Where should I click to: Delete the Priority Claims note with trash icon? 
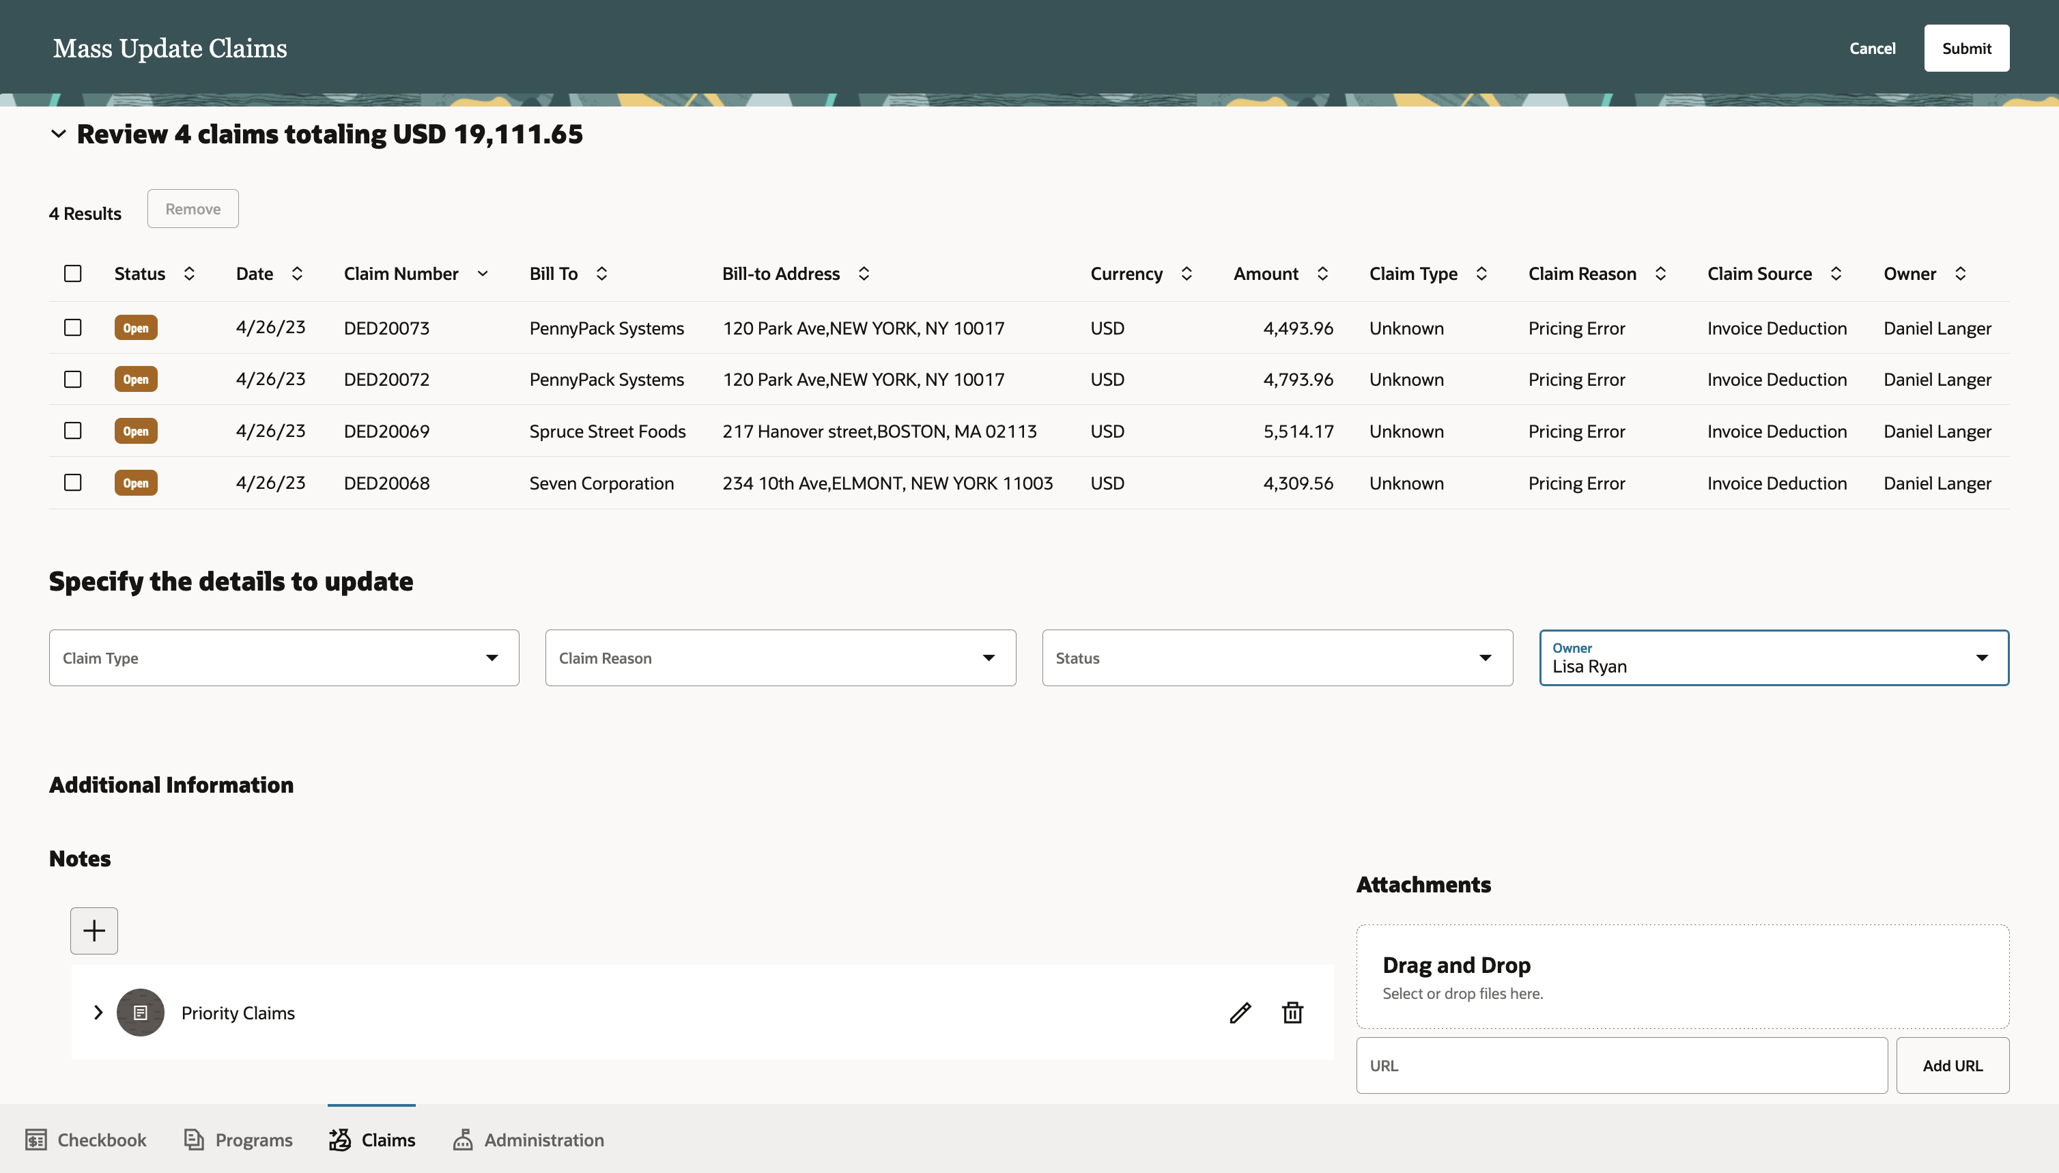(x=1292, y=1013)
